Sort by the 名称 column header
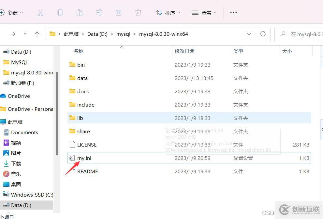Image resolution: width=323 pixels, height=219 pixels. click(x=79, y=51)
